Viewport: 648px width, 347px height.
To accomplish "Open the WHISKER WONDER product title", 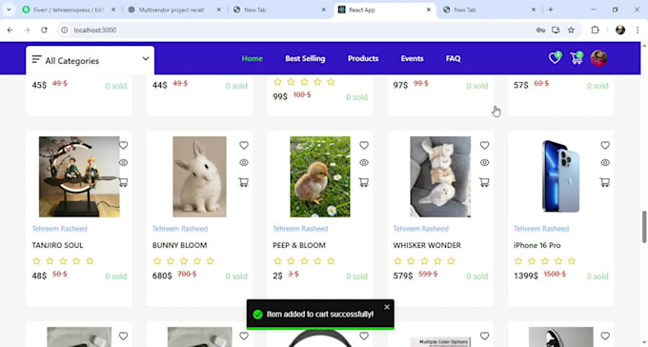I will click(x=427, y=245).
